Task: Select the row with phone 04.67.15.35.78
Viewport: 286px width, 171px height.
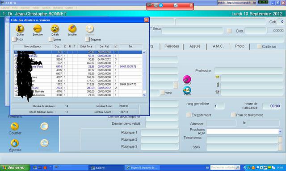Action: pos(78,66)
